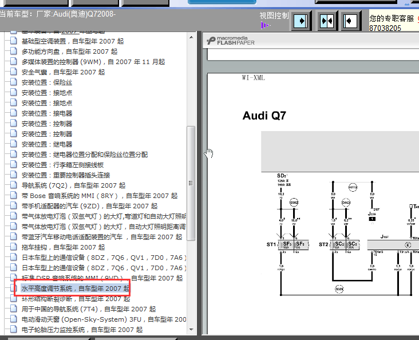Open 安装位置：继电器位置分配和保险丝位置分配
419x340 pixels.
85,155
